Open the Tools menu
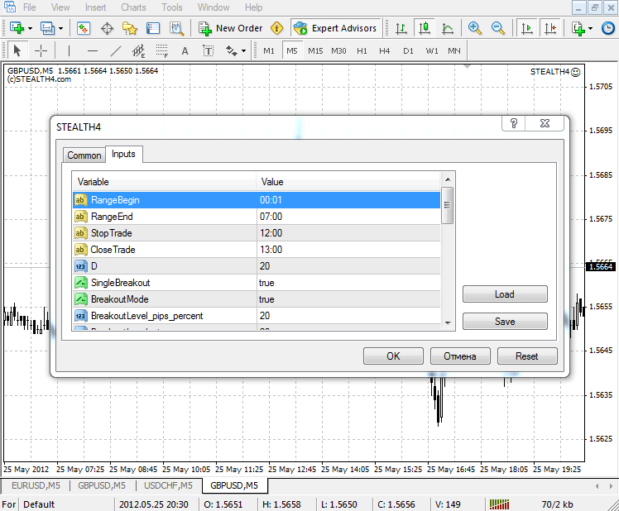This screenshot has height=511, width=619. coord(172,7)
